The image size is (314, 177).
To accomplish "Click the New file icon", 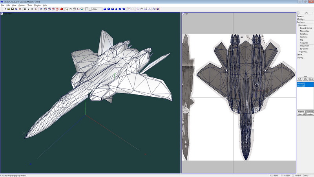I will click(x=4, y=9).
